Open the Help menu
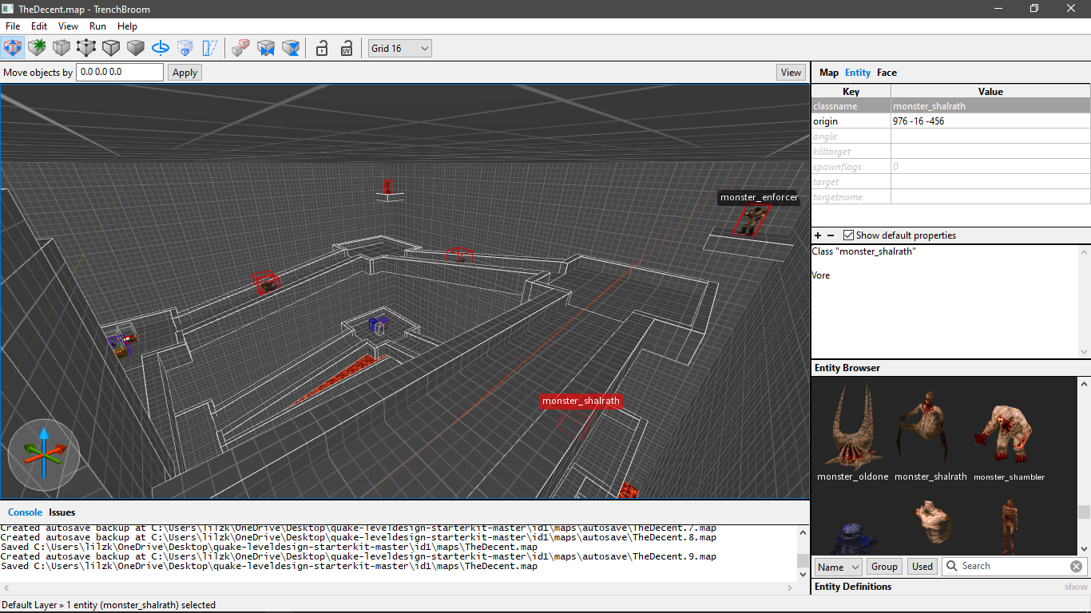This screenshot has width=1091, height=613. point(128,26)
